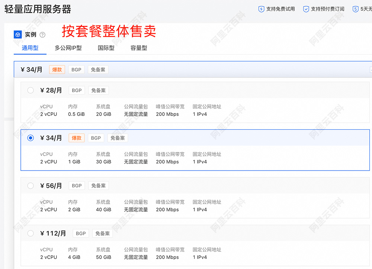Click 1 IPv4 in the ¥112/月 plan
This screenshot has width=372, height=269.
coord(200,257)
